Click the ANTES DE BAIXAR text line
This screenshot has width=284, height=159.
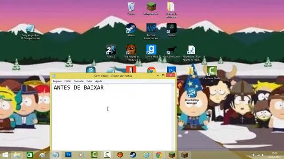tap(79, 87)
